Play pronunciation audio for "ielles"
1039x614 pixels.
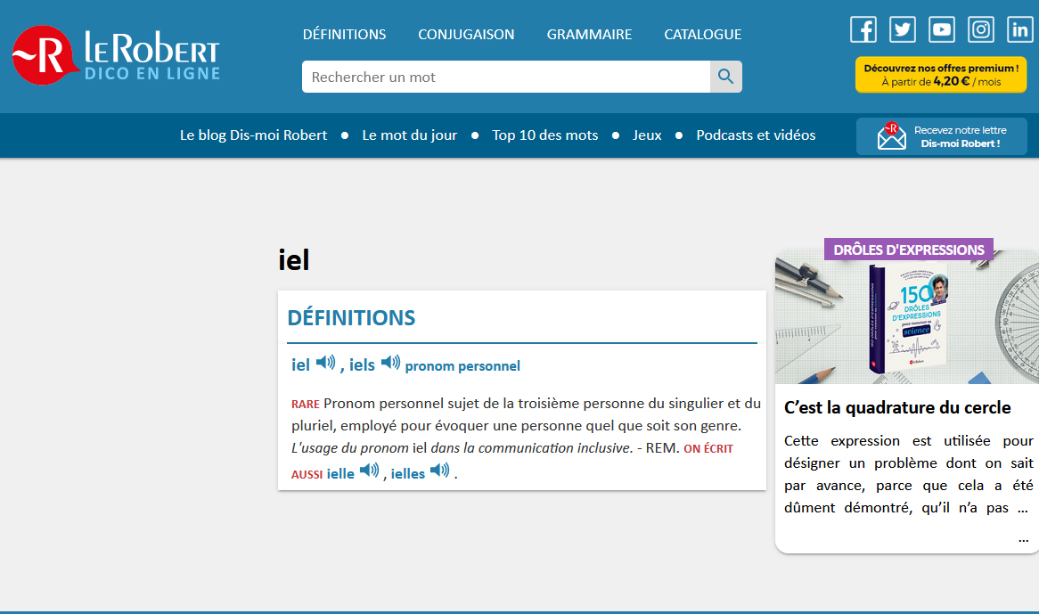[439, 471]
